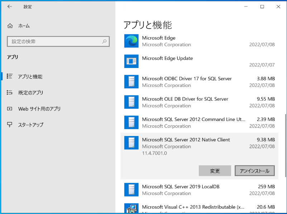Viewport: 287px width, 214px height.
Task: Click the 9.38 MB size value
Action: click(x=266, y=140)
